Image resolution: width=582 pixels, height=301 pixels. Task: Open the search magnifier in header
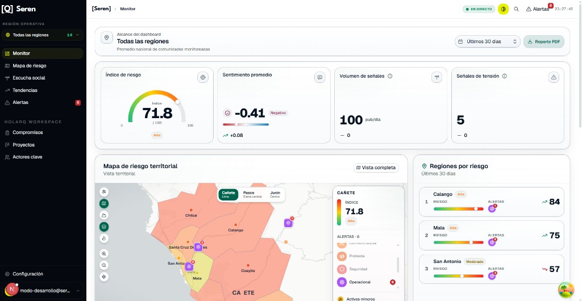[x=516, y=9]
